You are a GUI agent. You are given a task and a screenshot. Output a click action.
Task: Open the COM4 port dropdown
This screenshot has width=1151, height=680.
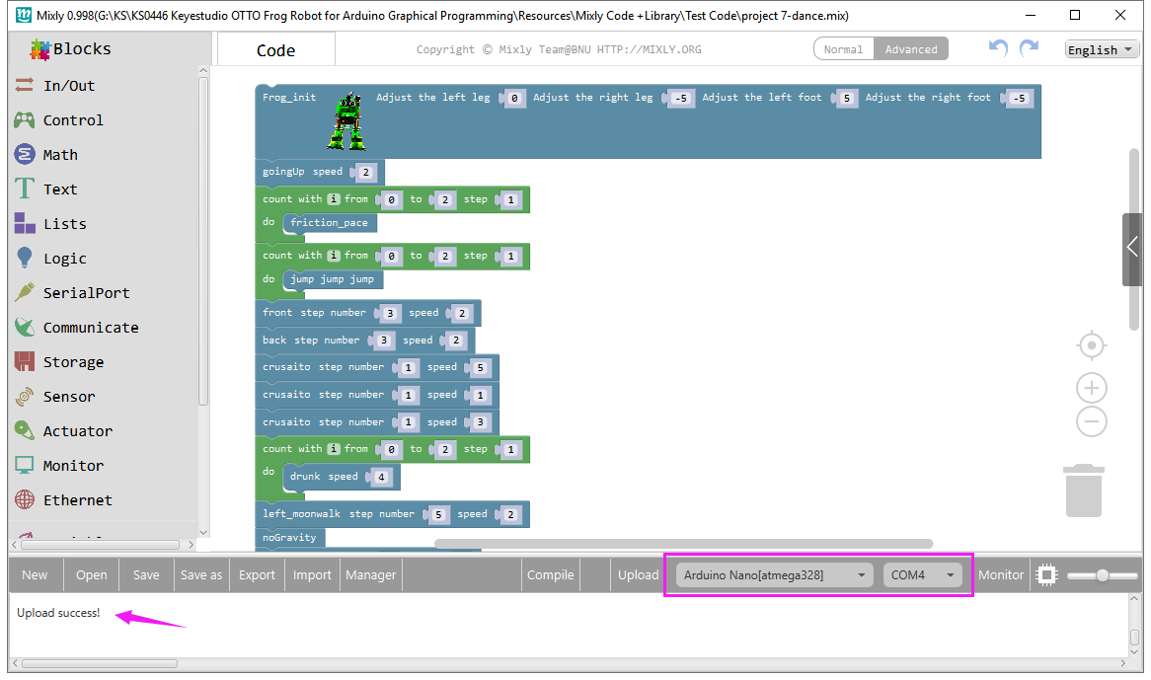922,575
